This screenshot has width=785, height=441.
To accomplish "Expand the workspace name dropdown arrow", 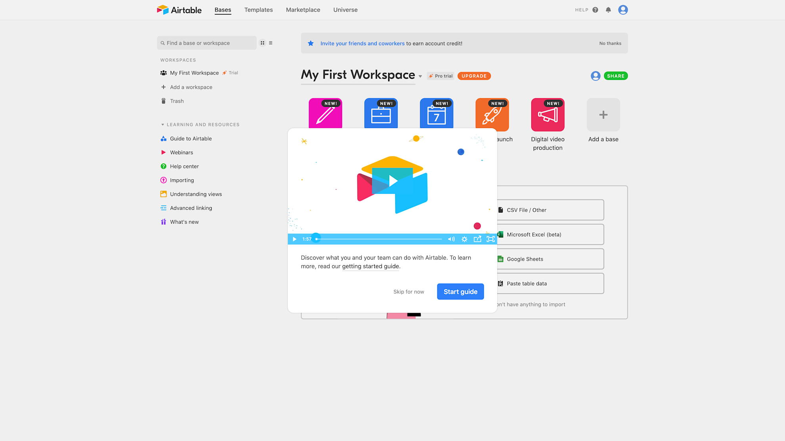I will pos(420,76).
